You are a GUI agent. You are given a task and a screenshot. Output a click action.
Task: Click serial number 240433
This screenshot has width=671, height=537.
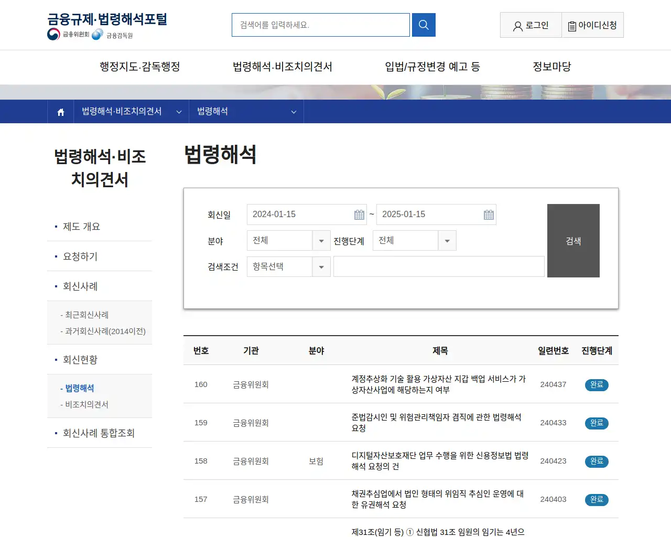click(553, 423)
